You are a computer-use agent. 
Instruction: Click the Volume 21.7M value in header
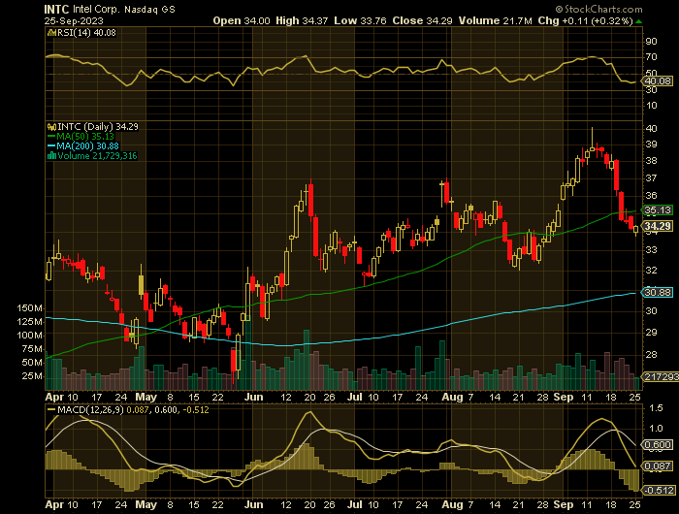[496, 20]
